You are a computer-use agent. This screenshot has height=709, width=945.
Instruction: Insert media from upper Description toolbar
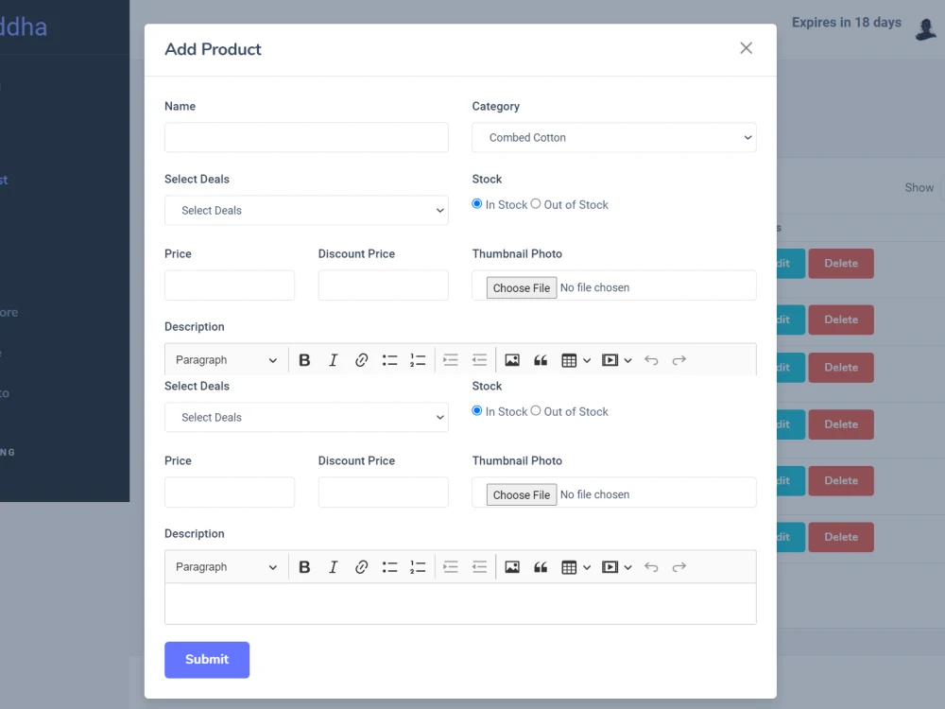pyautogui.click(x=610, y=360)
